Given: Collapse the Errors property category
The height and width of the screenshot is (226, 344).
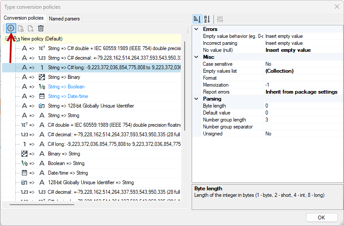Looking at the screenshot, I should [x=196, y=29].
